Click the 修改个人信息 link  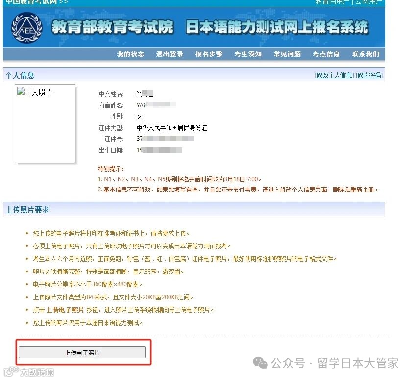(x=335, y=75)
